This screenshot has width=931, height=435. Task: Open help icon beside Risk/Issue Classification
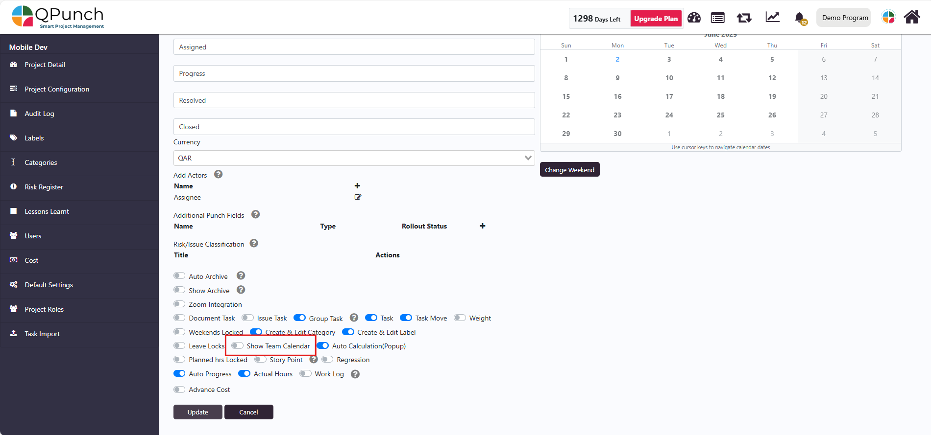pyautogui.click(x=254, y=243)
